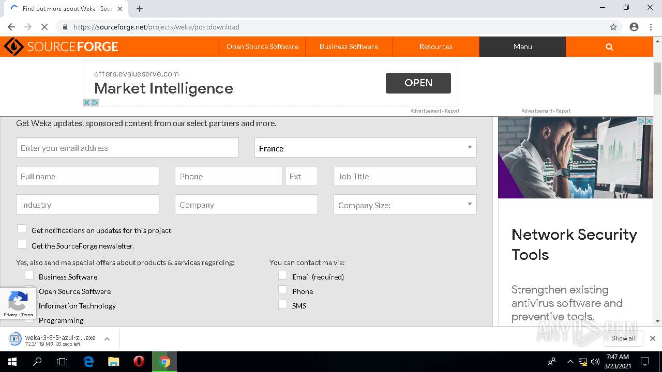
Task: Launch Opera from the taskbar
Action: click(x=139, y=362)
